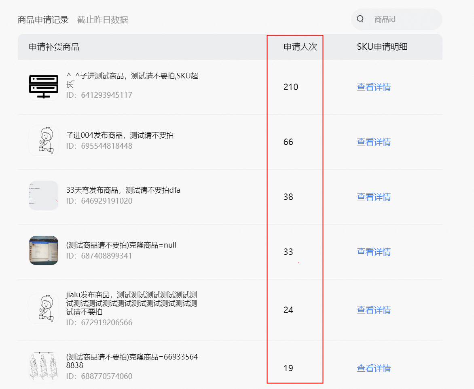474x389 pixels.
Task: Click applicant count 33
Action: 288,252
